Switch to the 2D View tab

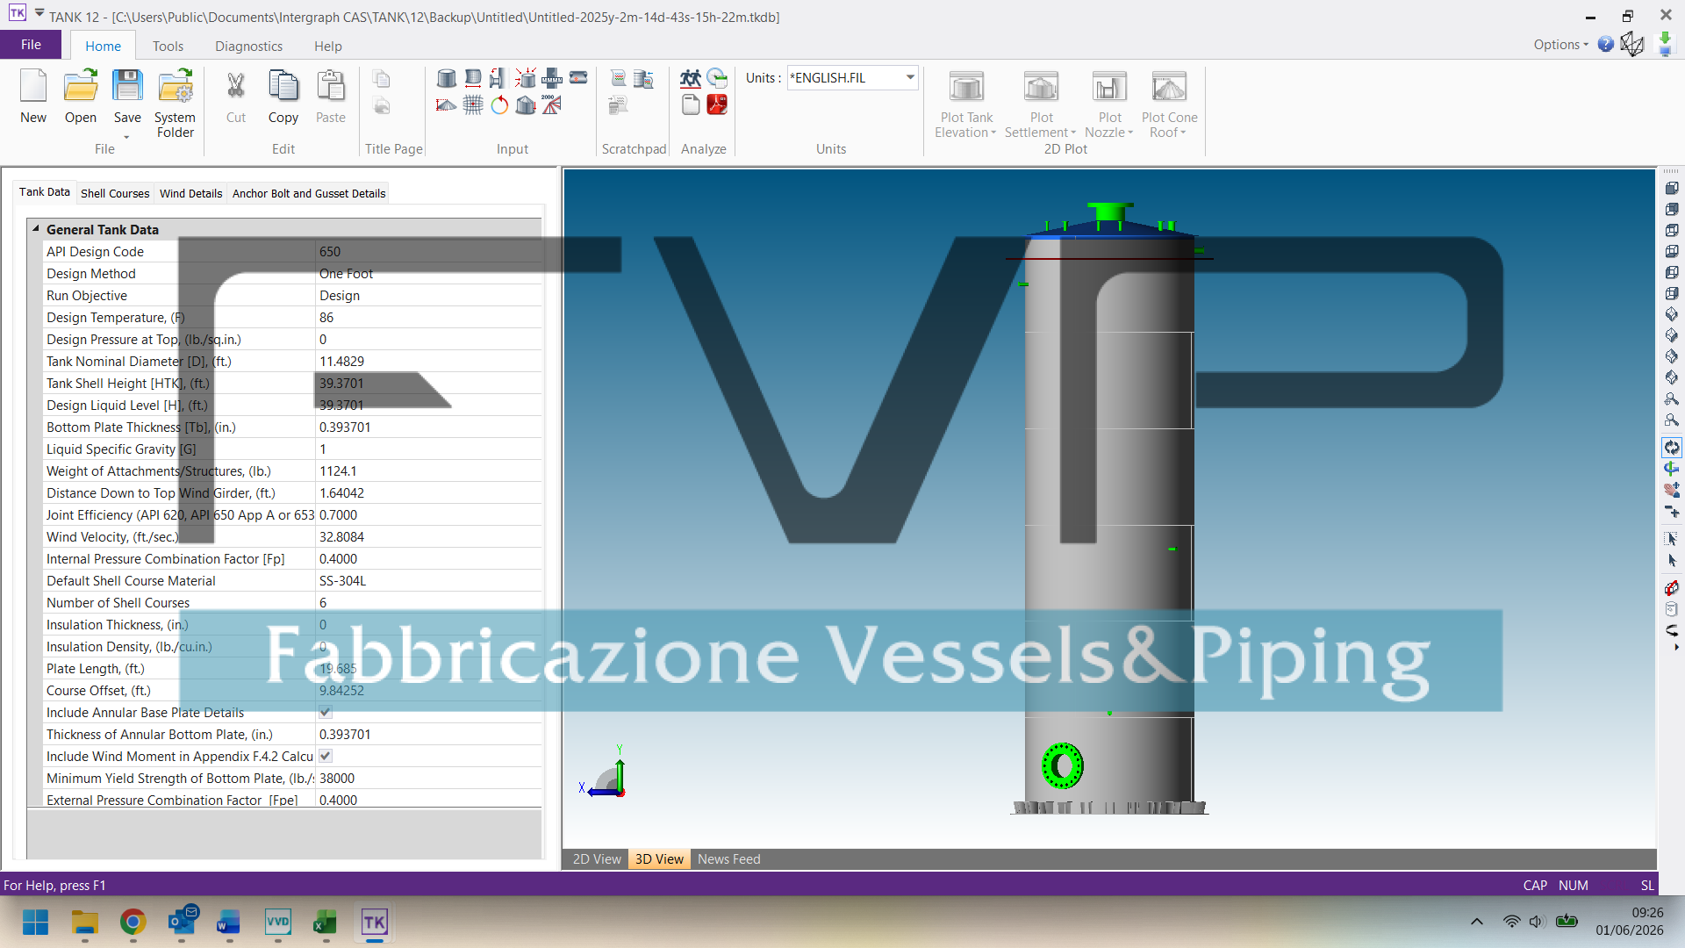pos(597,859)
